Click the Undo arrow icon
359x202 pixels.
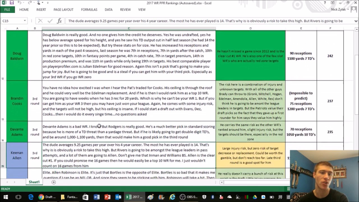pyautogui.click(x=19, y=3)
